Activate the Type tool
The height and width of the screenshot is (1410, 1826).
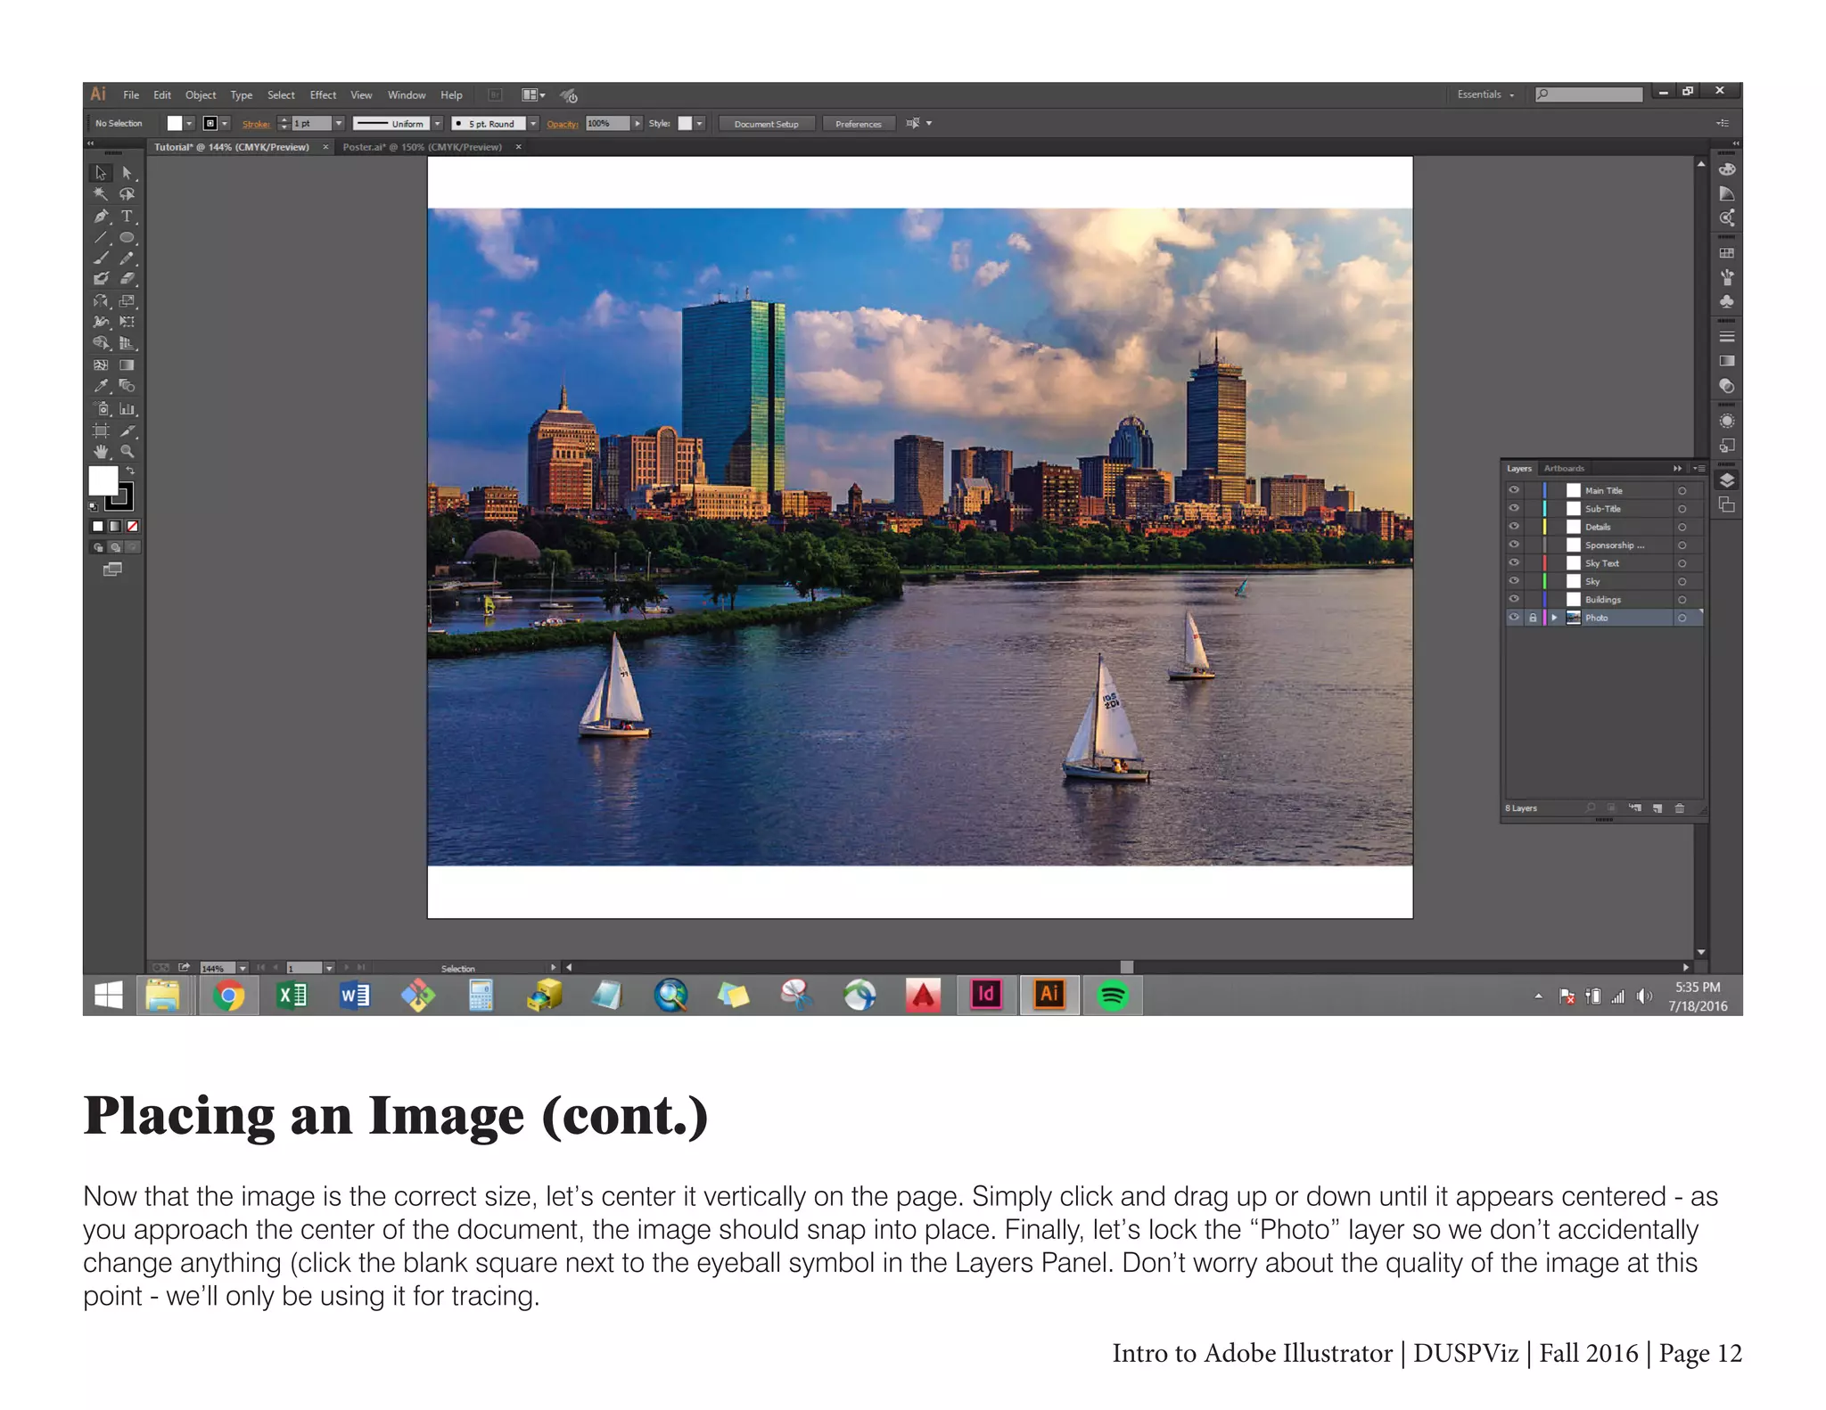[127, 216]
